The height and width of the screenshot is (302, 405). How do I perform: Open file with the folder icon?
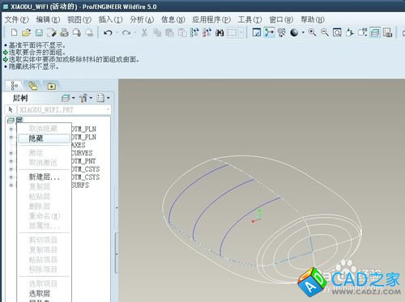[x=26, y=32]
